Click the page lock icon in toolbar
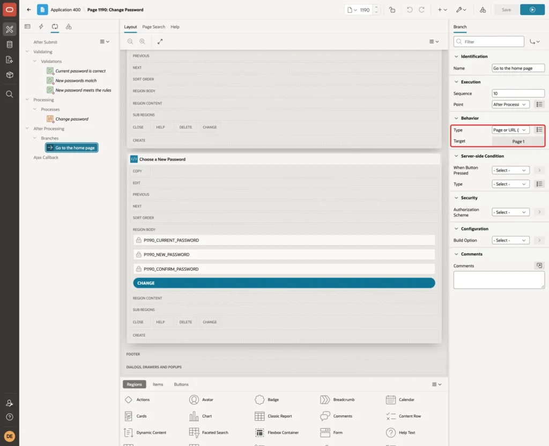This screenshot has height=446, width=549. click(x=392, y=10)
